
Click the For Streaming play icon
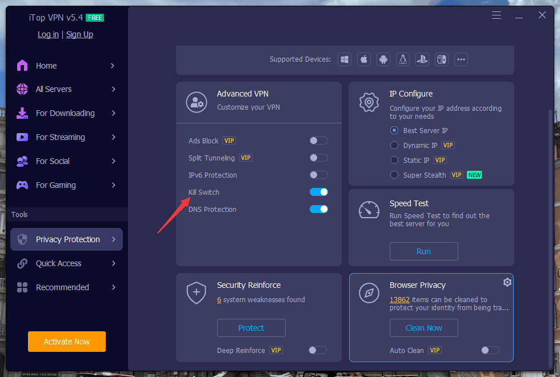click(x=22, y=137)
